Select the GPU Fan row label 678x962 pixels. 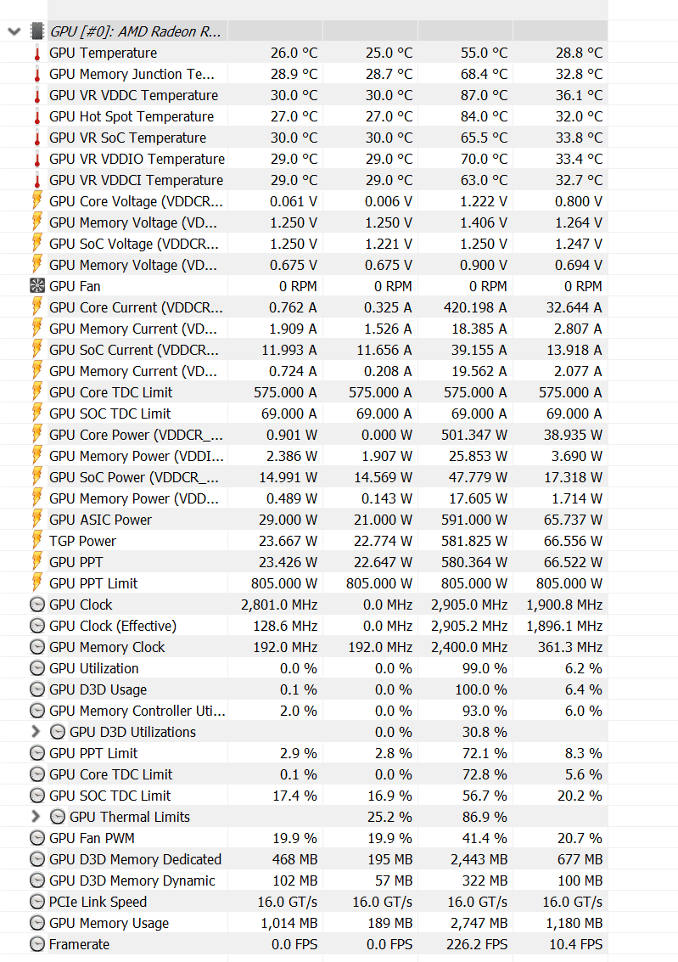tap(75, 286)
